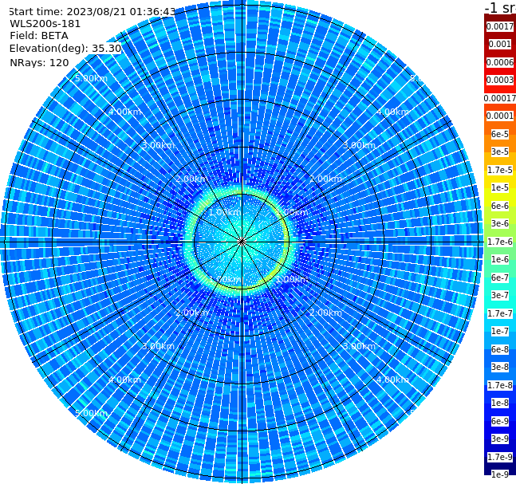Select the 1e-8 colorbar value

(500, 403)
